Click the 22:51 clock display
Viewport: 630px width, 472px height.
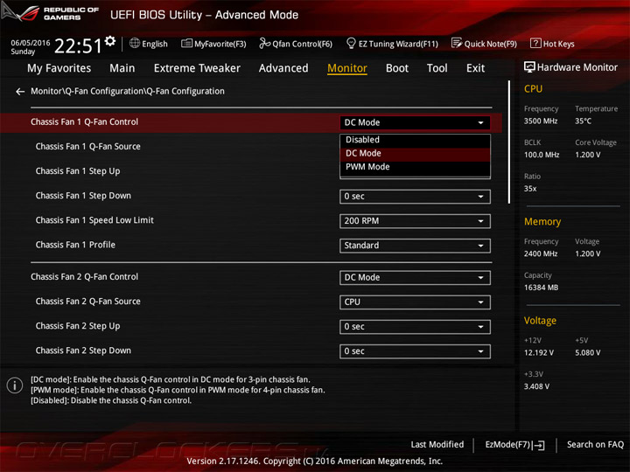(78, 45)
